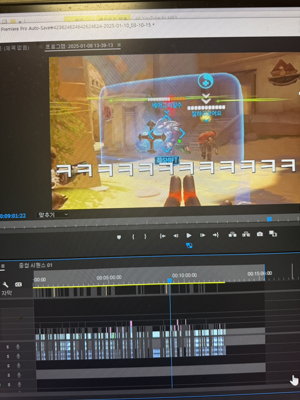Switch to the 4K YouTube to MP3 window tab
The height and width of the screenshot is (400, 300).
(156, 18)
